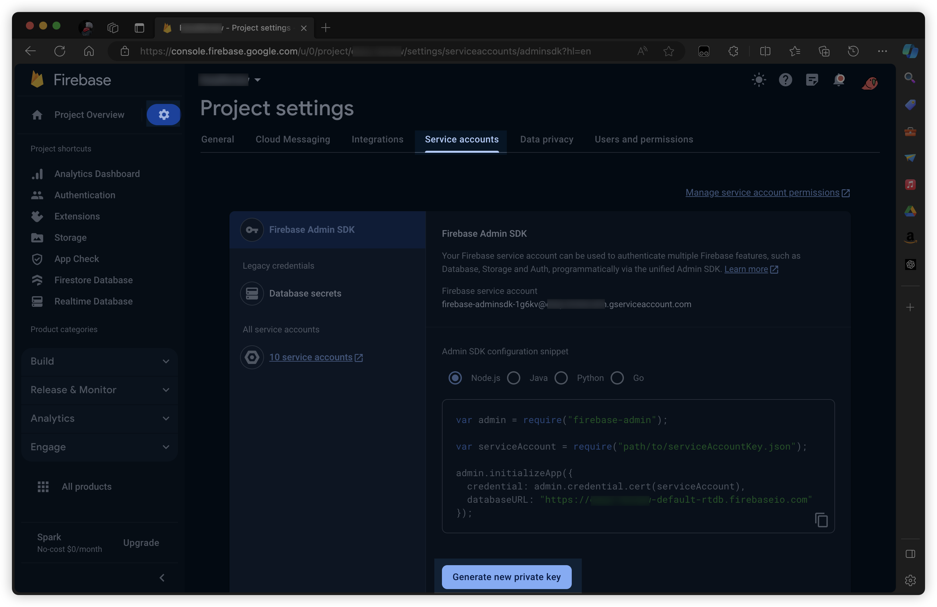Select the Go radio button
The height and width of the screenshot is (607, 937).
click(617, 378)
